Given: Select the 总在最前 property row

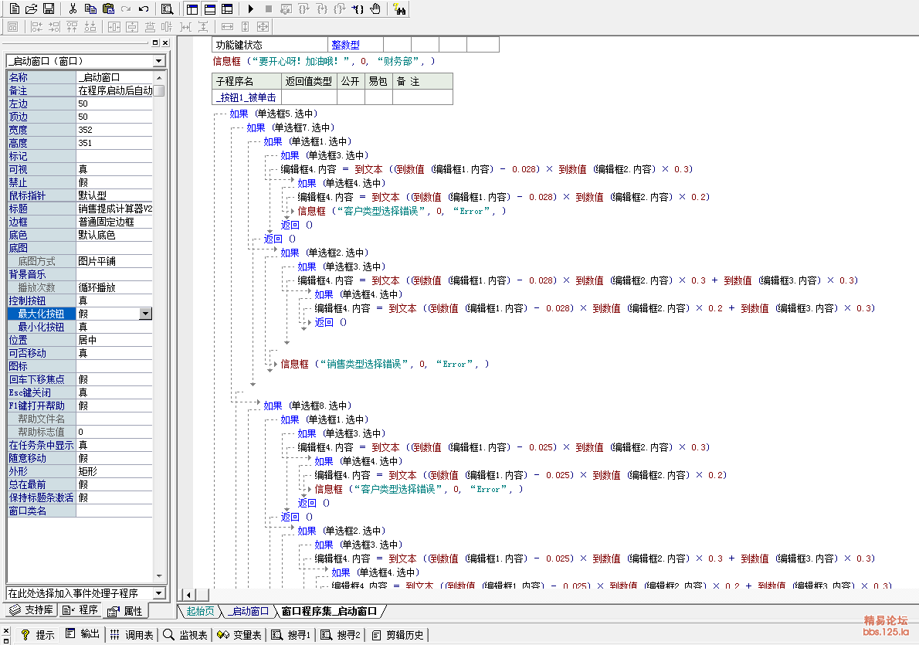Looking at the screenshot, I should point(80,484).
